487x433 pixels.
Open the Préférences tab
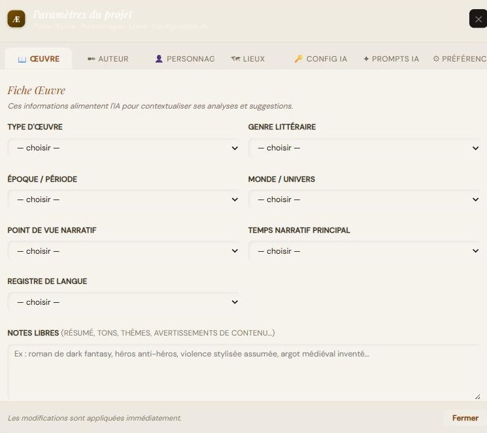coord(460,59)
